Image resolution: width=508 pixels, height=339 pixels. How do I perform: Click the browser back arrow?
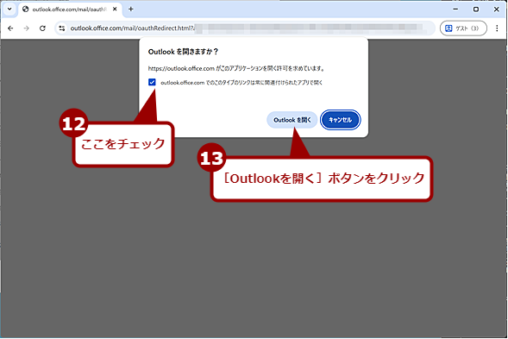(10, 28)
